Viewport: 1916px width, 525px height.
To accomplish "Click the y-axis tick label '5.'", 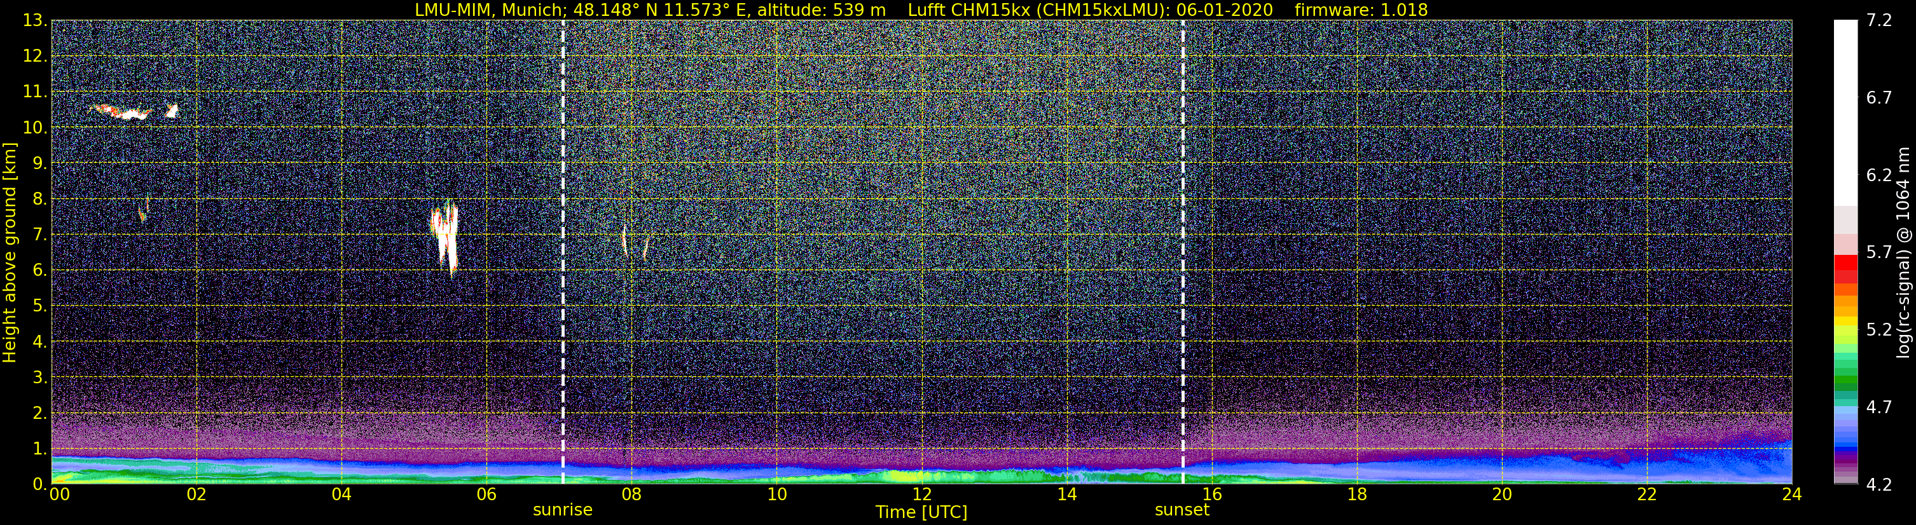I will point(40,306).
